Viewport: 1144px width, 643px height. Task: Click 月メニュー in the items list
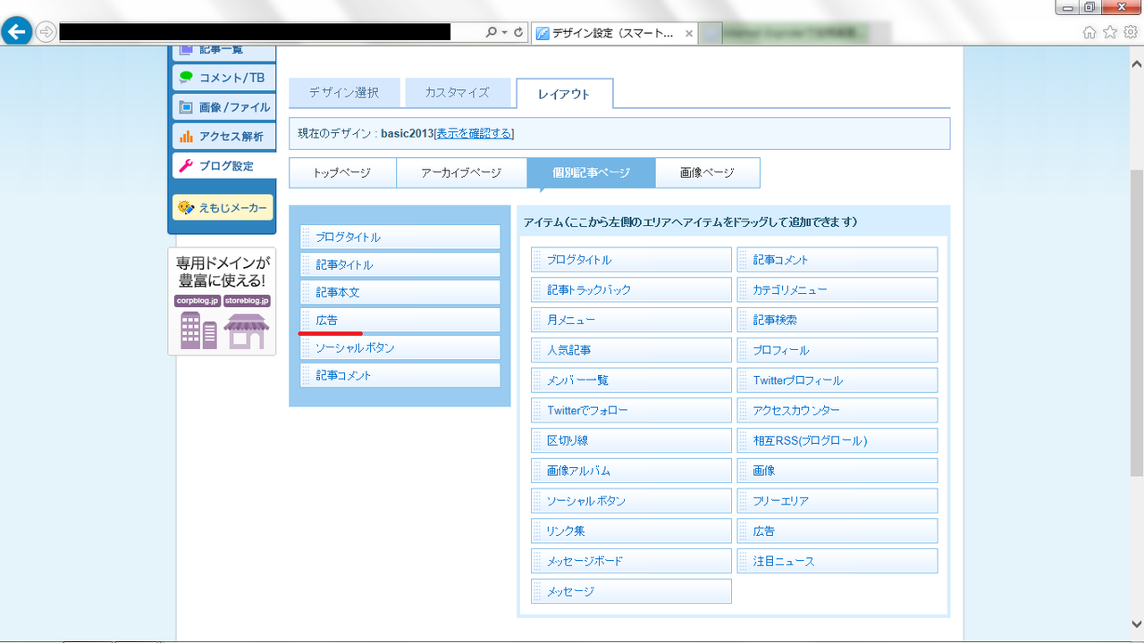(x=631, y=320)
